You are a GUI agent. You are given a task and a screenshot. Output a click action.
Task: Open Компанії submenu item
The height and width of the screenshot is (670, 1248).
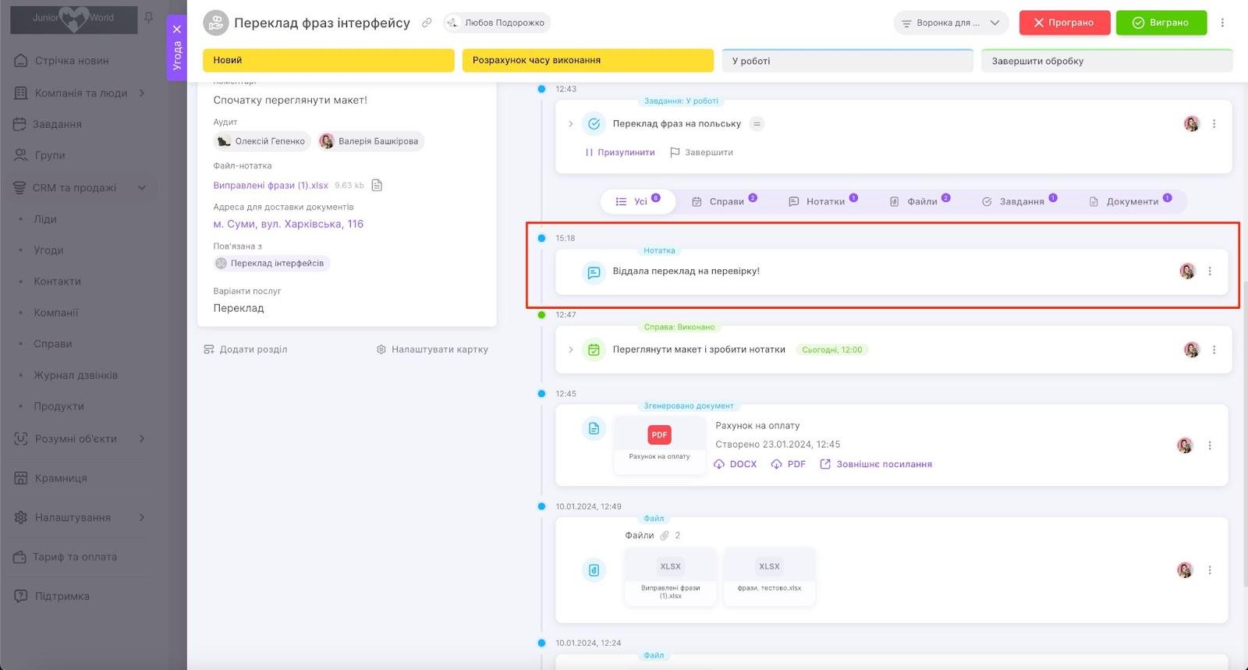click(56, 313)
